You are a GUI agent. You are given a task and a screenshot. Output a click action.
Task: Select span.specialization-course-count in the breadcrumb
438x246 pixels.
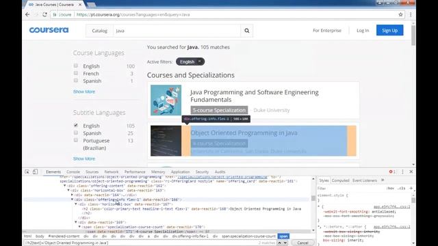click(x=248, y=236)
